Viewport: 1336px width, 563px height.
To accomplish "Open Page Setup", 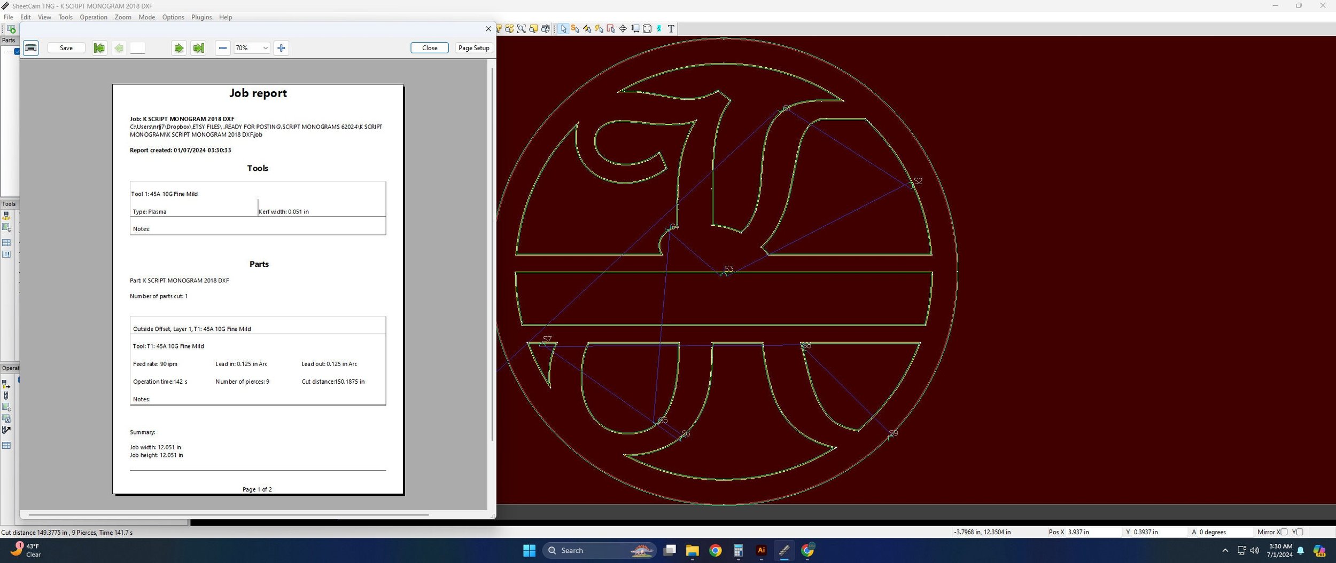I will click(474, 48).
